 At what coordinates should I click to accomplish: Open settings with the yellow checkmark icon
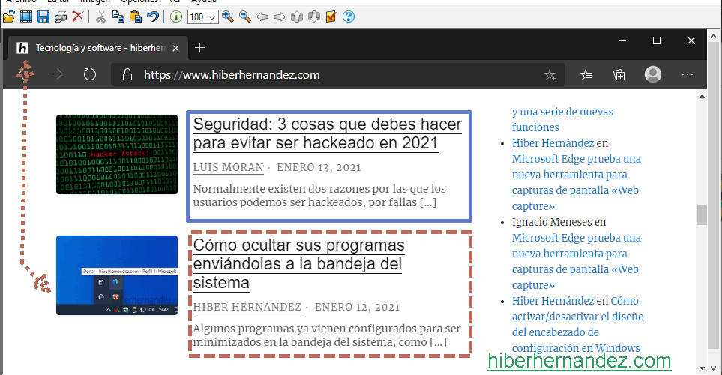[331, 17]
